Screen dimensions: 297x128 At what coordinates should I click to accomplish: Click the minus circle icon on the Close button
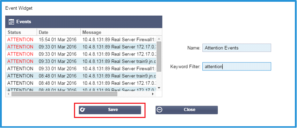point(160,110)
